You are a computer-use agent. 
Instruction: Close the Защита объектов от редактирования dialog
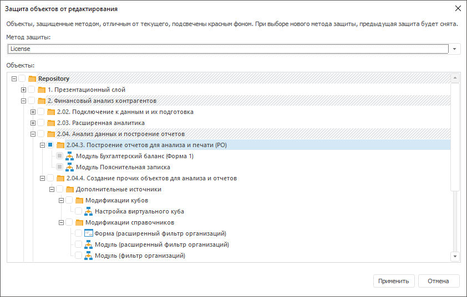pyautogui.click(x=458, y=9)
